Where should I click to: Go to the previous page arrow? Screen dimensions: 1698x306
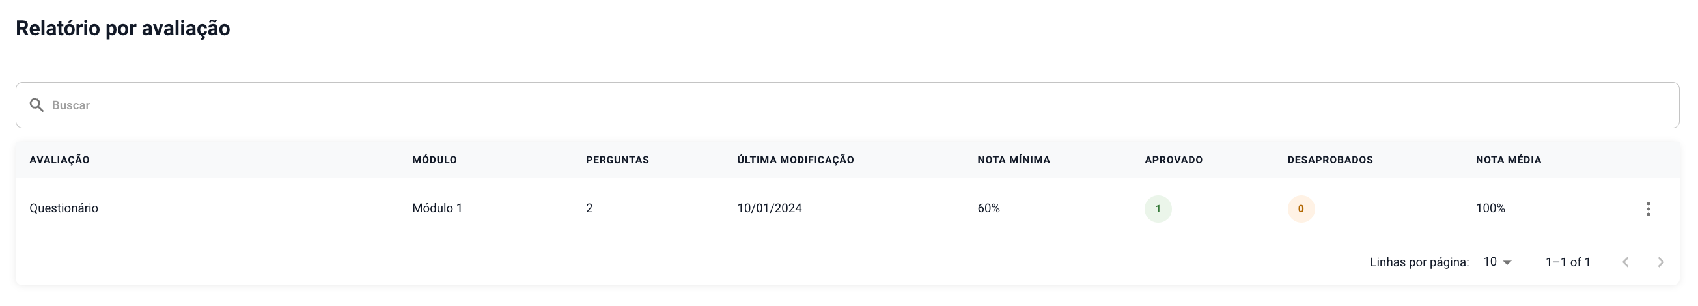tap(1626, 262)
